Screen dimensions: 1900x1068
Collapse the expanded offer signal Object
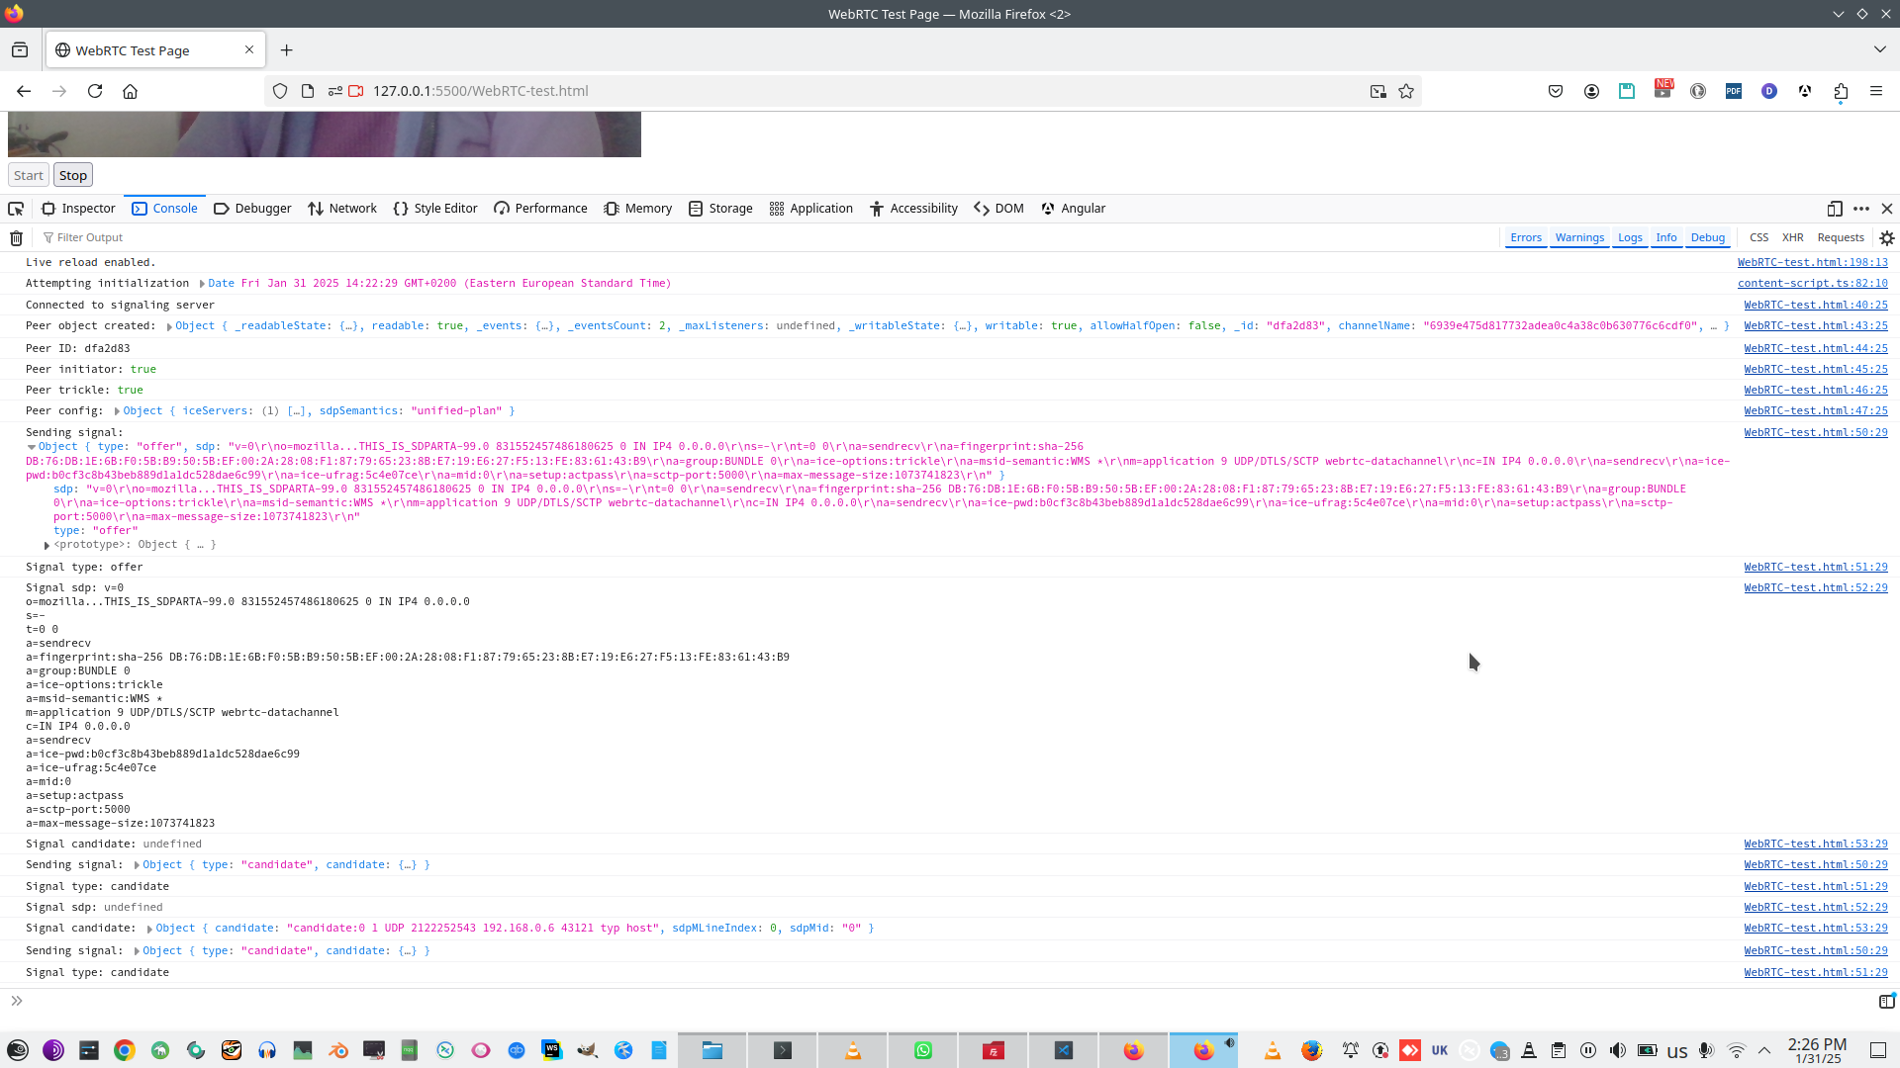coord(32,447)
